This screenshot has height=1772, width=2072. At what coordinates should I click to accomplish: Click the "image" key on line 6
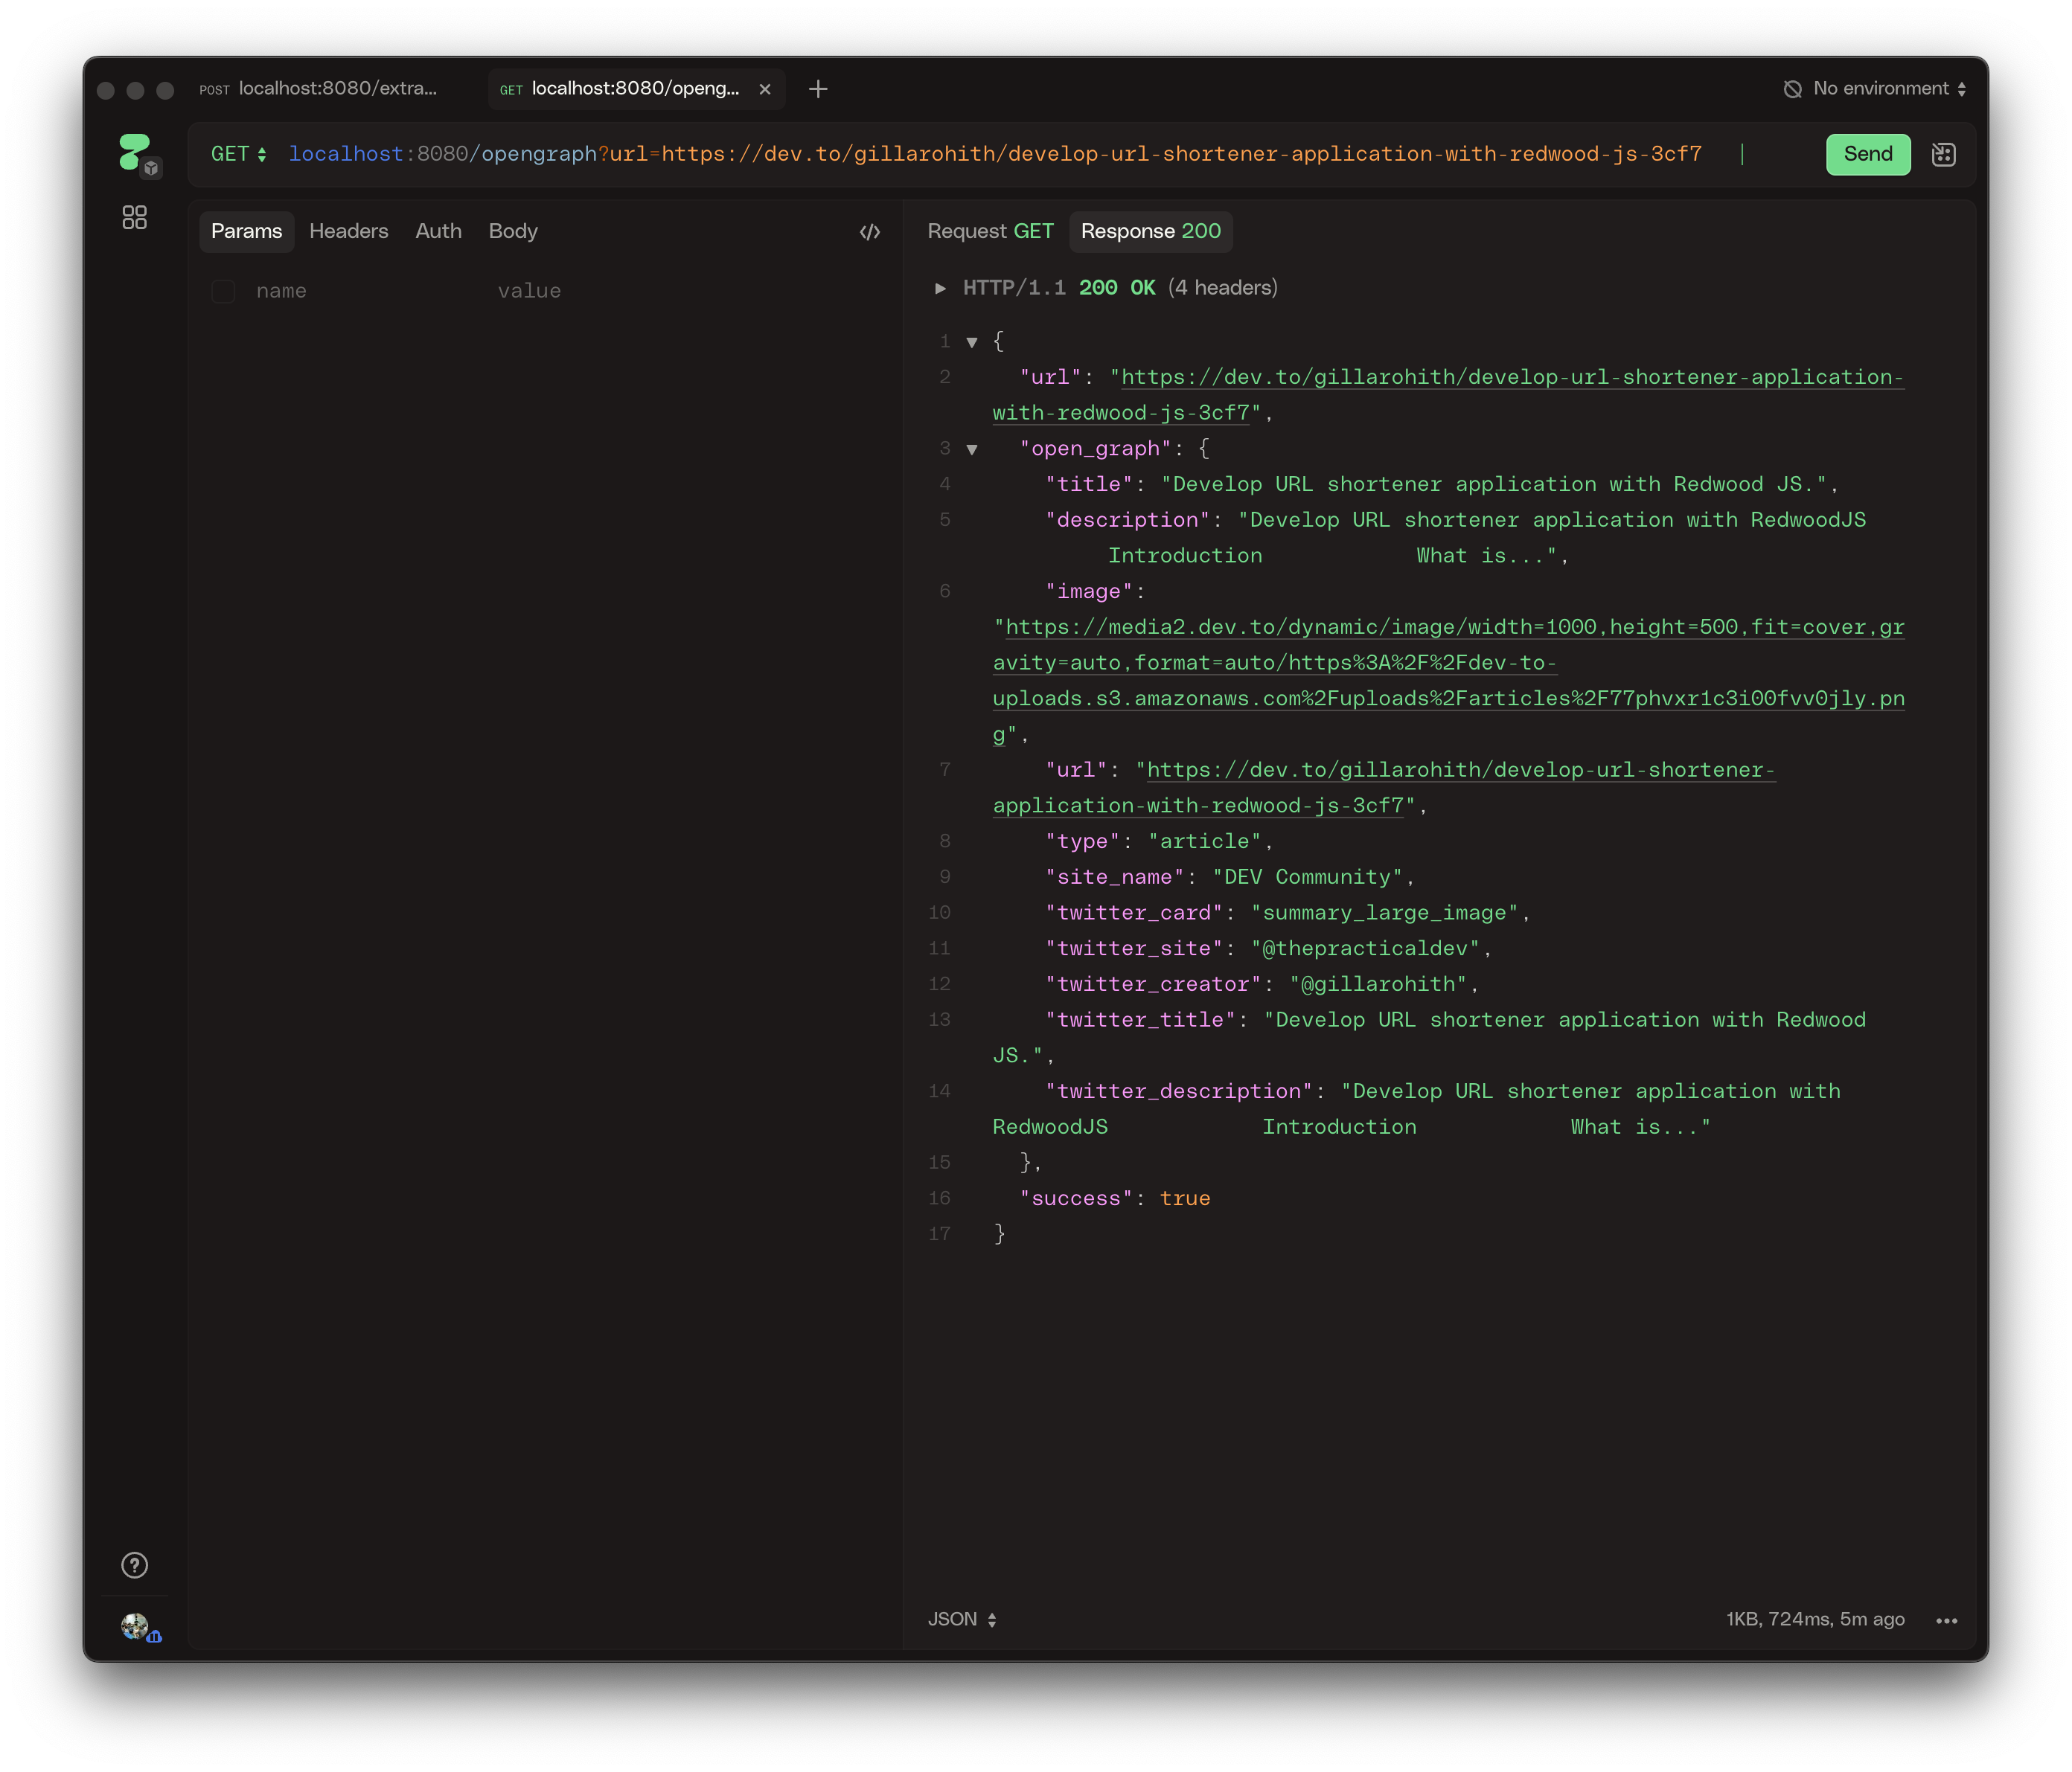(x=1089, y=591)
